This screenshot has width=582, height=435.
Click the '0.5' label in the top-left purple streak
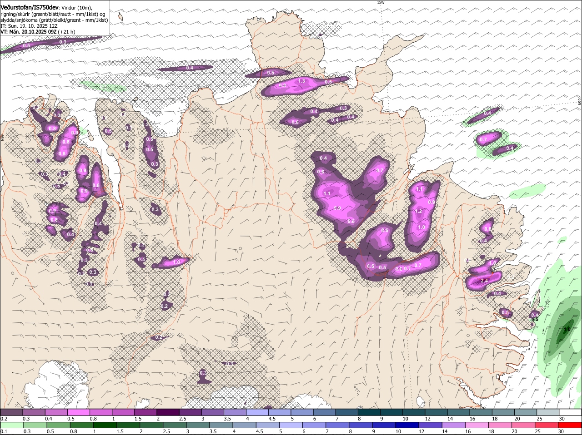point(26,45)
